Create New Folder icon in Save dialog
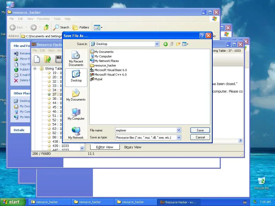Viewport: 275px width, 206px height. (178, 44)
